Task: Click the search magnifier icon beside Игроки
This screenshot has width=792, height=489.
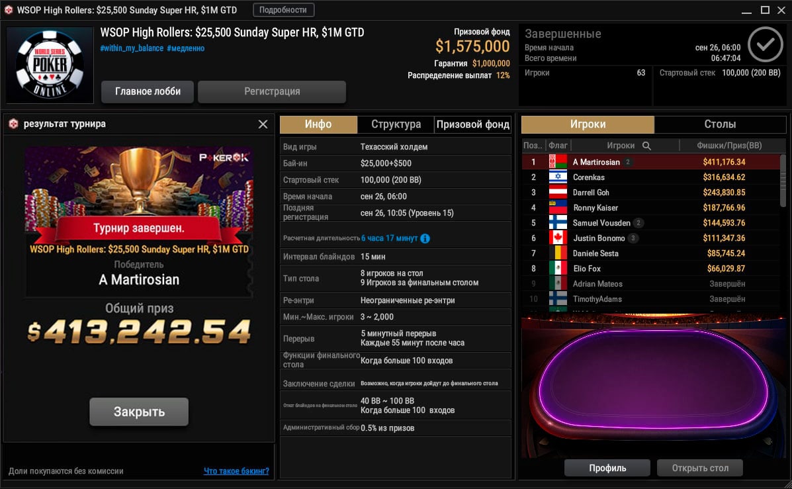Action: (646, 146)
